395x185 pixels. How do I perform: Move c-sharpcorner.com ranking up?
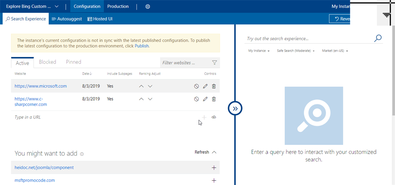141,99
